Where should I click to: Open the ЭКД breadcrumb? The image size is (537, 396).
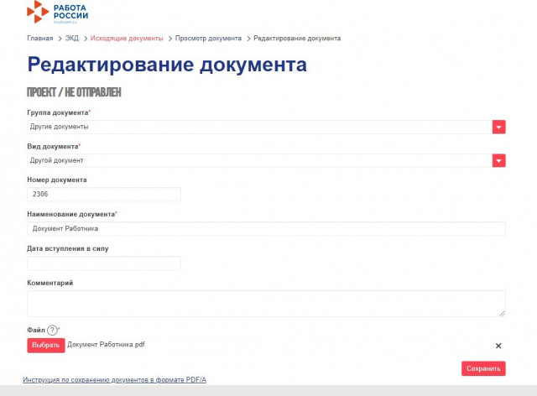pyautogui.click(x=71, y=39)
